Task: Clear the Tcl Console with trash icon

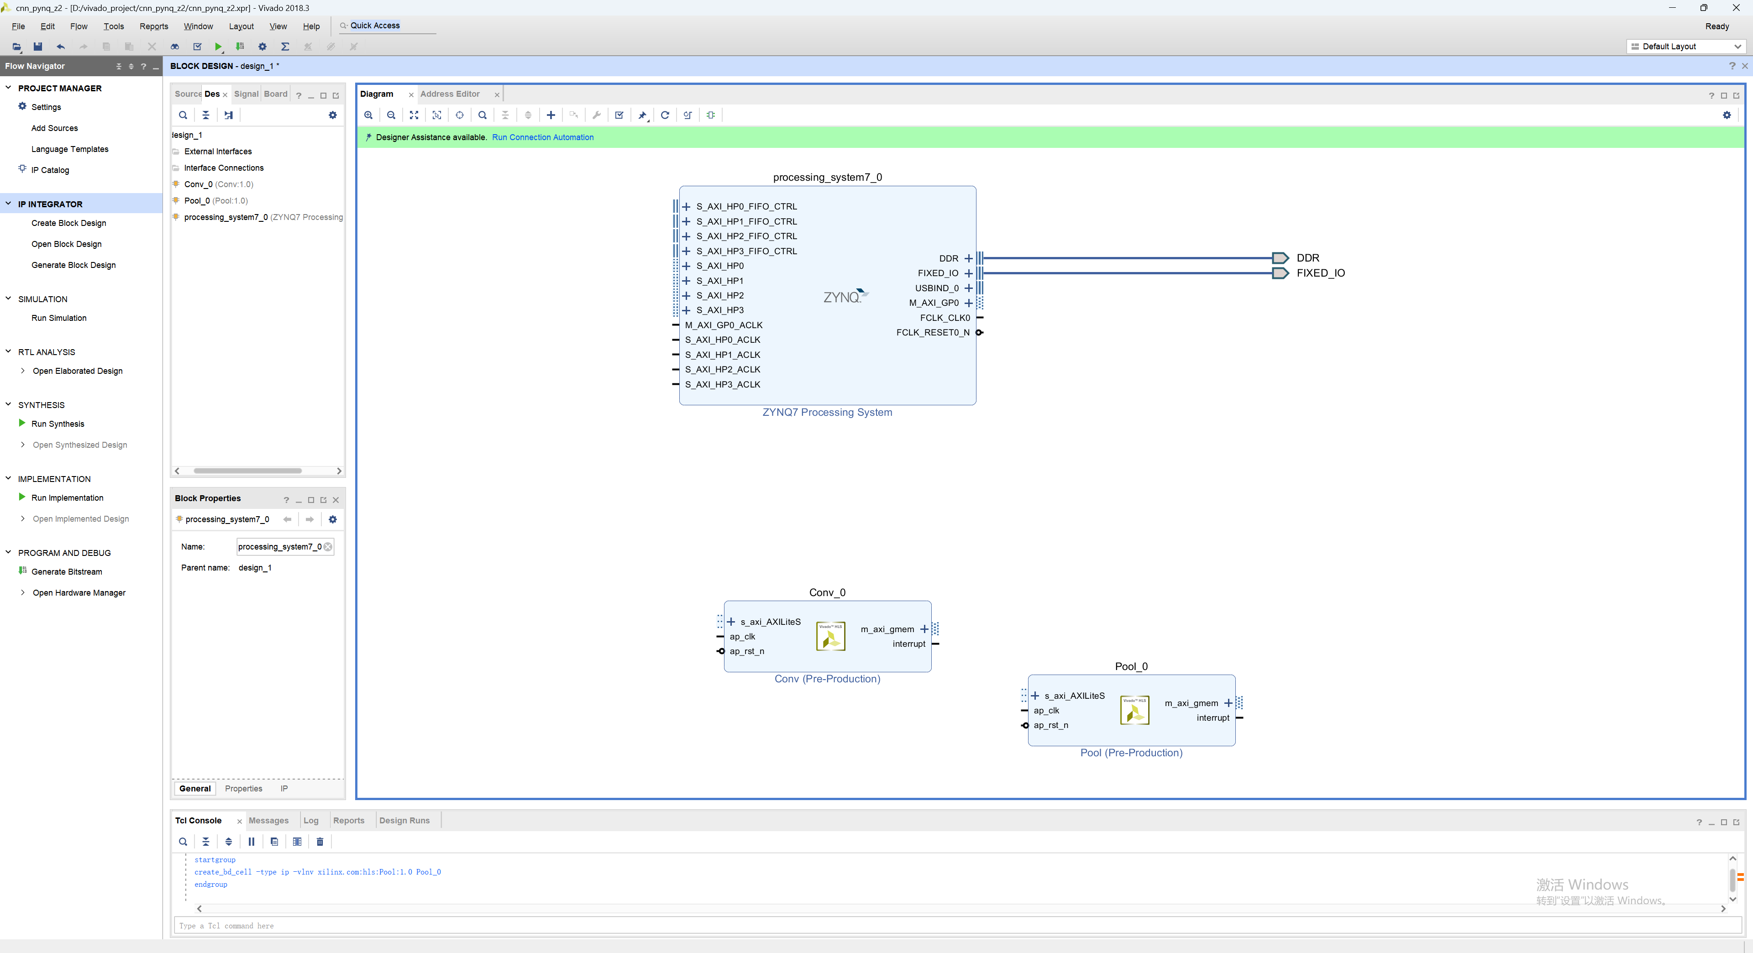Action: 320,842
